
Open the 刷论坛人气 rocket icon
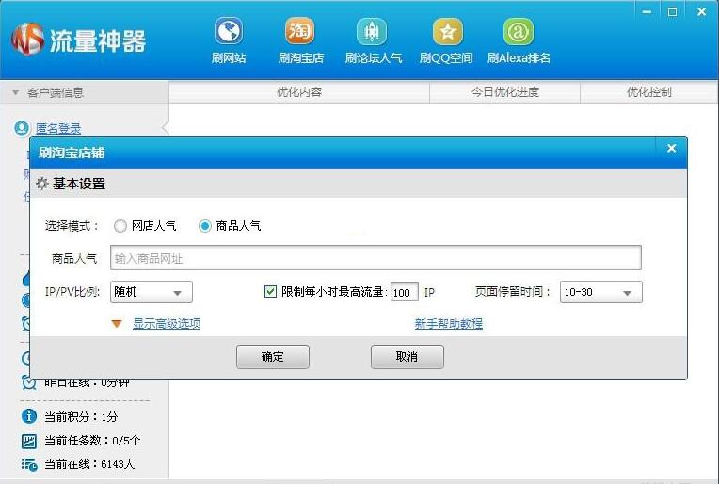click(372, 31)
